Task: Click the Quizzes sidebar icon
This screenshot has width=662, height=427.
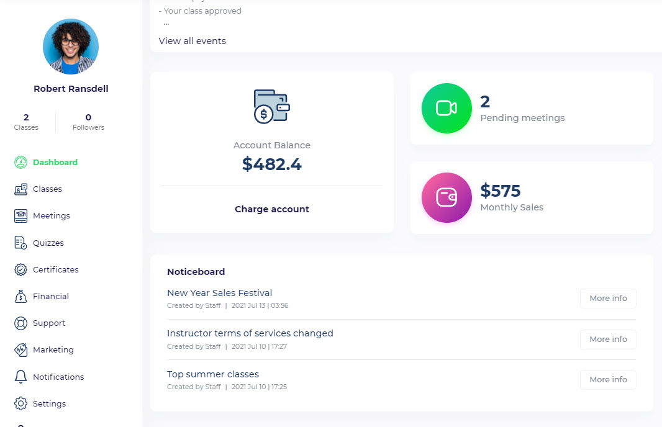Action: click(20, 243)
